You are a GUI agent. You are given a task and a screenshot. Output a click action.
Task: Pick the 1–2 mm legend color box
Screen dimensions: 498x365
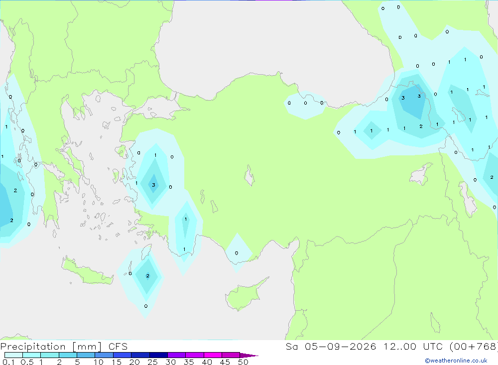[x=50, y=355]
